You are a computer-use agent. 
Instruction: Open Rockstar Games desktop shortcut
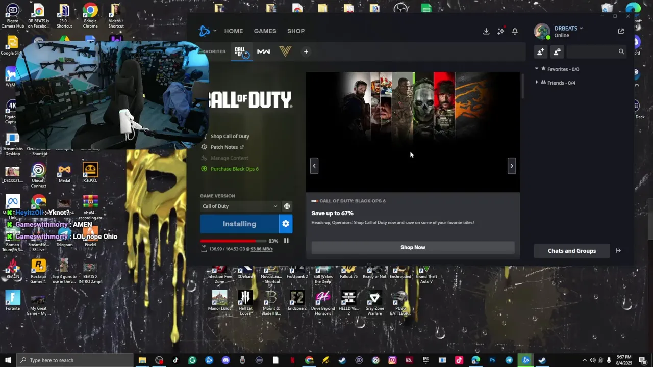tap(38, 271)
